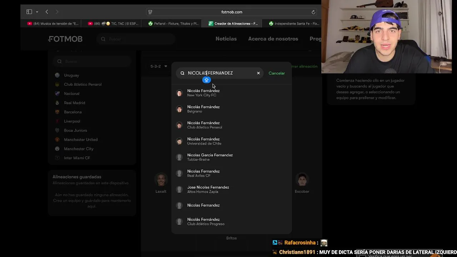This screenshot has width=457, height=257.
Task: Switch to the Independiente Santa Fe tab
Action: pyautogui.click(x=294, y=24)
